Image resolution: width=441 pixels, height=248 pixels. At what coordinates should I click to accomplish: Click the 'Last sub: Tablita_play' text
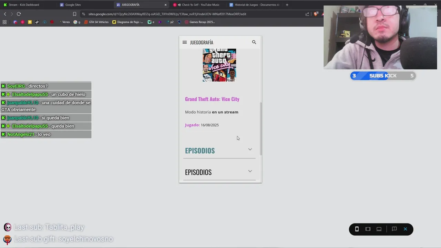pos(49,227)
